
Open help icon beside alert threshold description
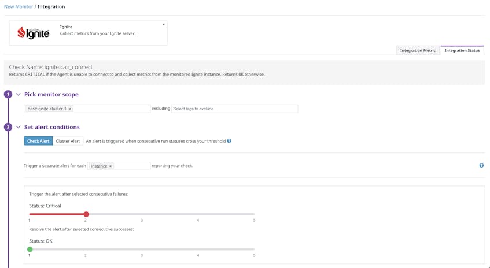click(x=229, y=141)
